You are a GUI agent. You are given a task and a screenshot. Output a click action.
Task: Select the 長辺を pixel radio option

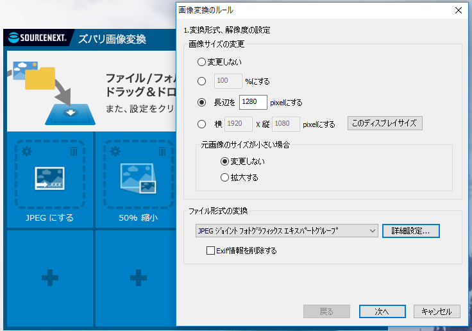(x=201, y=103)
